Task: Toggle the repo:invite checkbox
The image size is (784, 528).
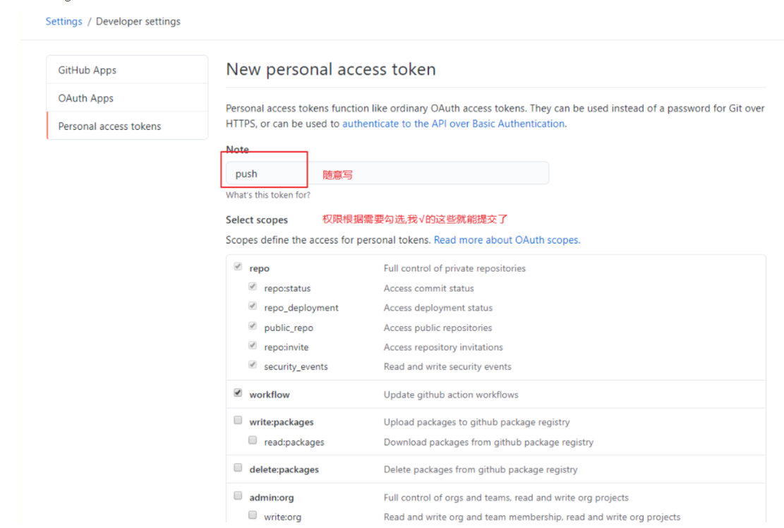Action: 253,347
